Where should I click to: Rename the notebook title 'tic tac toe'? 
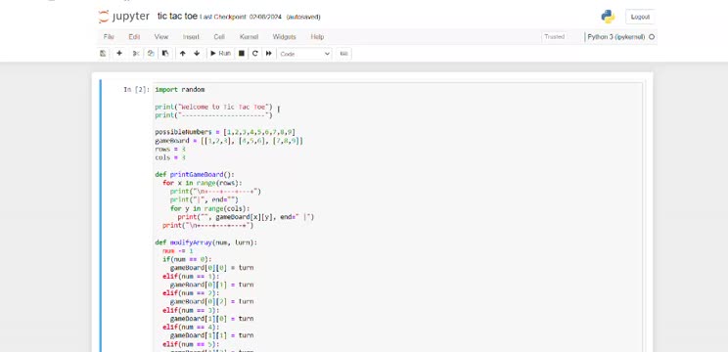pos(177,17)
